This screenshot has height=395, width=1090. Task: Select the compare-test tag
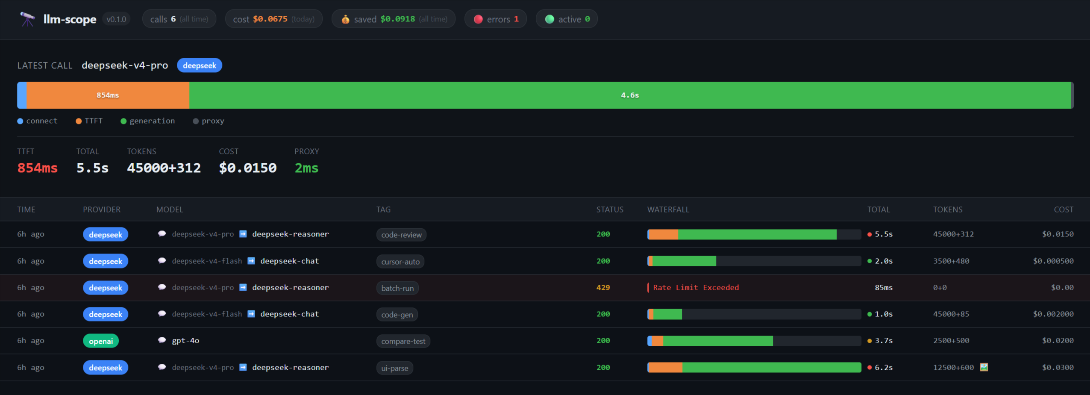click(403, 341)
